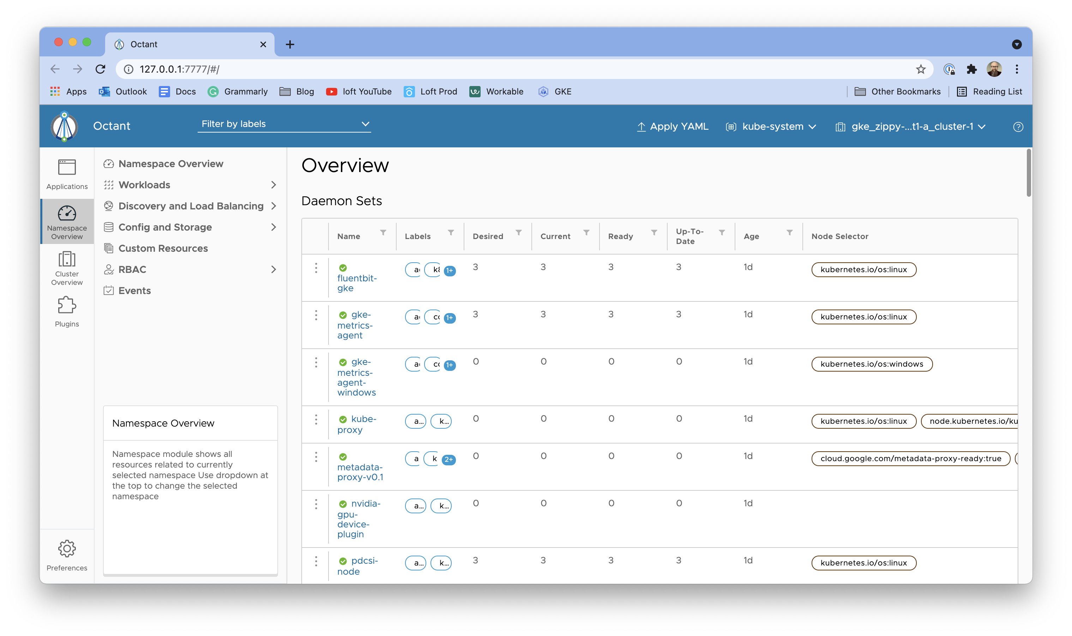
Task: Click the Age column filter icon
Action: [x=789, y=233]
